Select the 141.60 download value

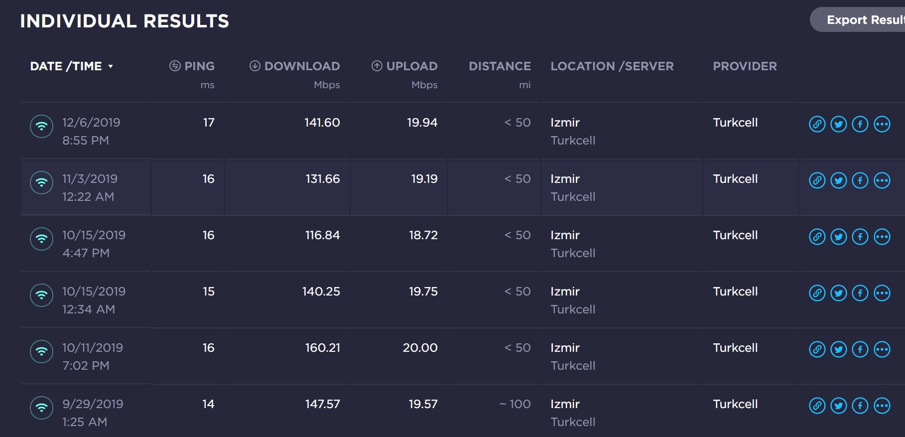point(322,123)
